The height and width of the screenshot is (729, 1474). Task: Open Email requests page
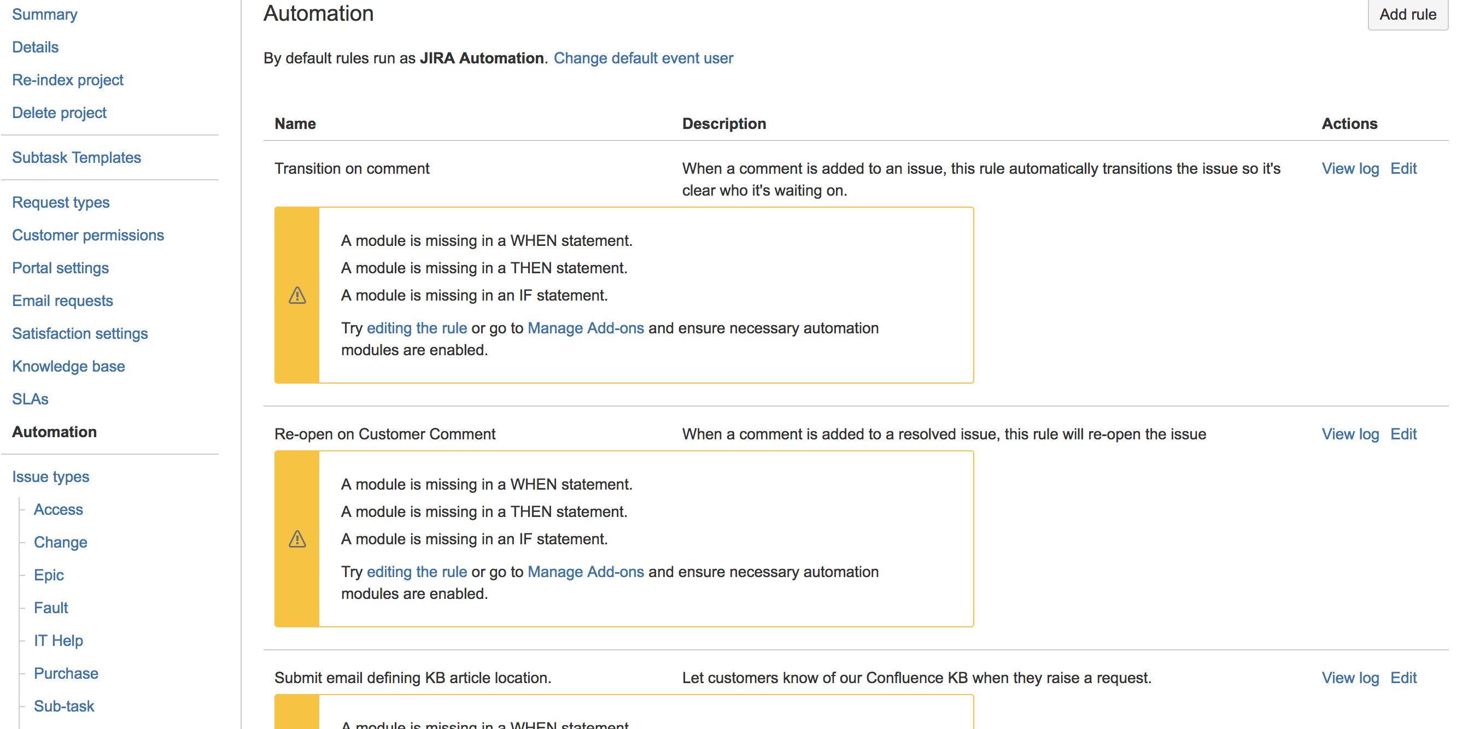(x=62, y=301)
